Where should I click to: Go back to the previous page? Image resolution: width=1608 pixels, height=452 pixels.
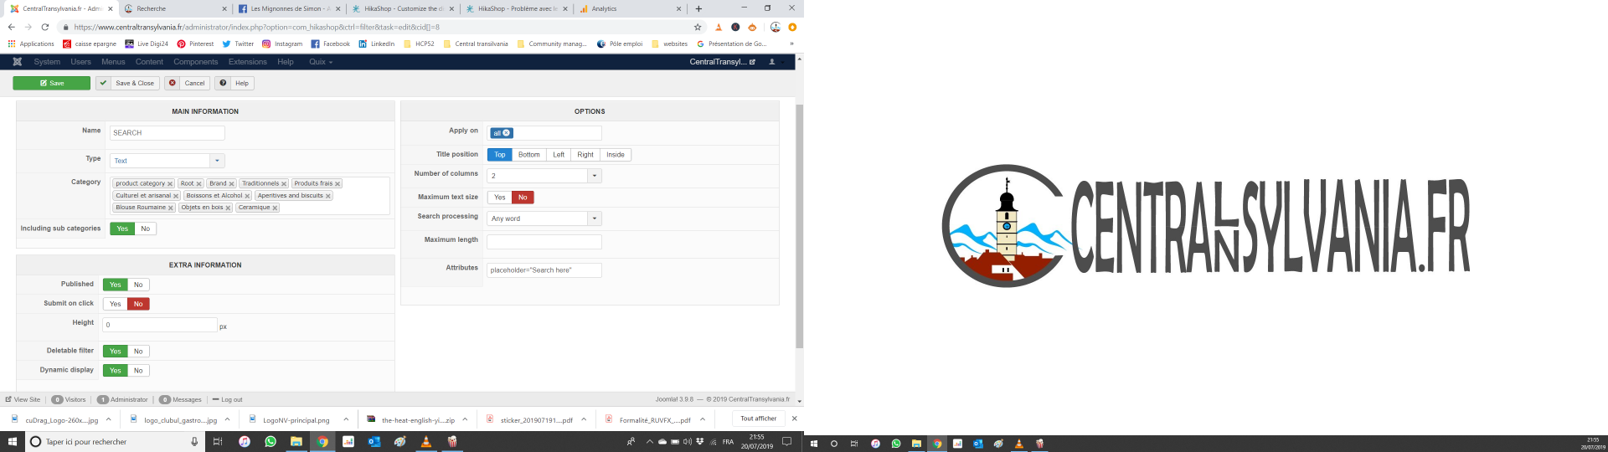pyautogui.click(x=12, y=27)
